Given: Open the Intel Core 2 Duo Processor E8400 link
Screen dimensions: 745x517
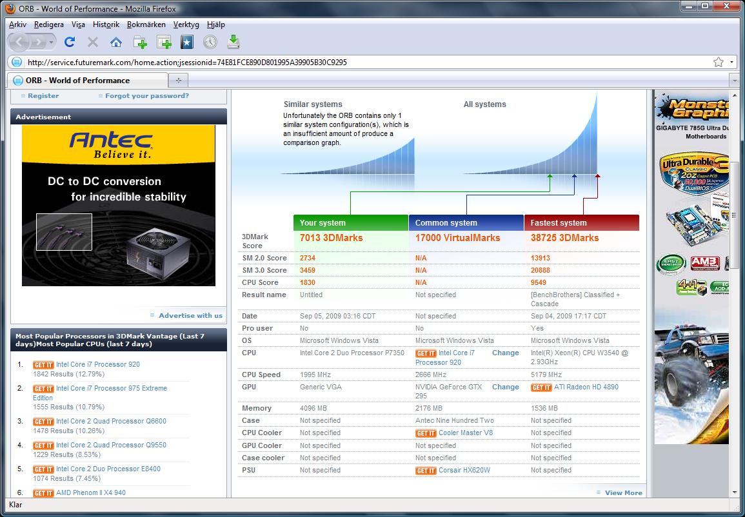Looking at the screenshot, I should point(108,469).
